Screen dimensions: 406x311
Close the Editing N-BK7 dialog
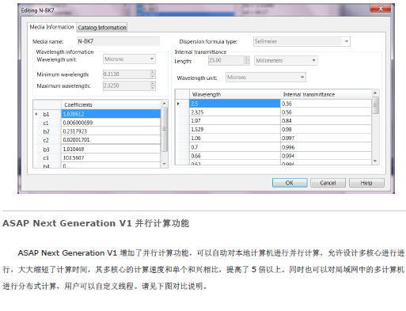(x=381, y=9)
